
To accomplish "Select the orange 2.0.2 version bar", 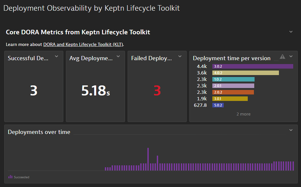I will point(233,92).
